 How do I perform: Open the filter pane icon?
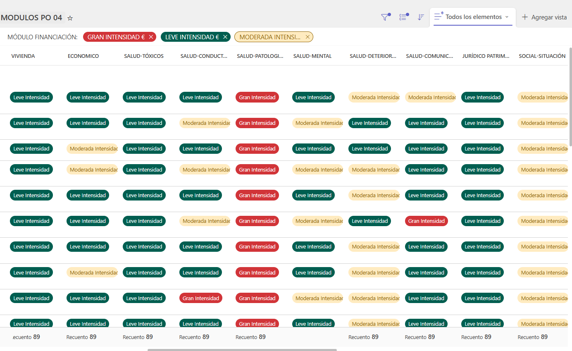pyautogui.click(x=385, y=17)
